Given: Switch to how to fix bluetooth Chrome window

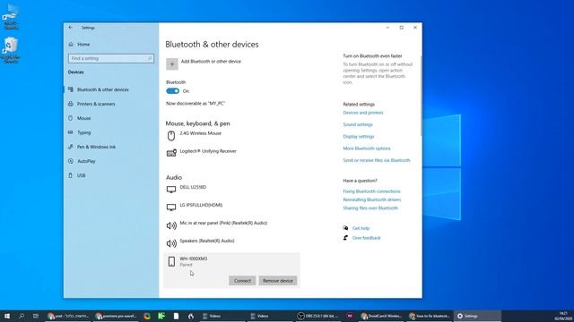Looking at the screenshot, I should 430,316.
